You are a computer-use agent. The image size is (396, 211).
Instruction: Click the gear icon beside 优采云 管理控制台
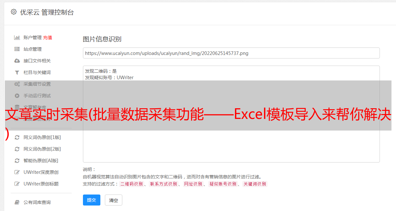14,12
